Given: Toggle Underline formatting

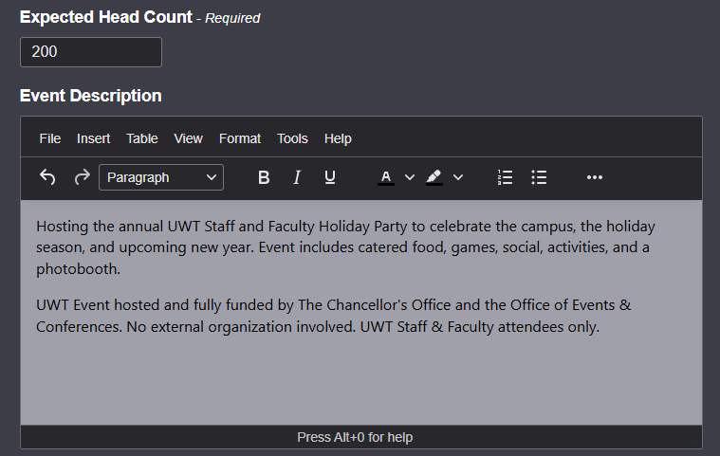Looking at the screenshot, I should [330, 177].
